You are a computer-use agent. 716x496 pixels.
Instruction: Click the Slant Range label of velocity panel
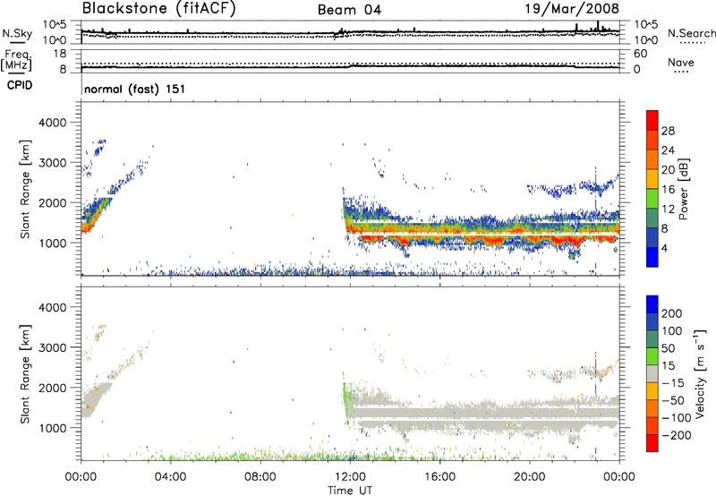25,374
